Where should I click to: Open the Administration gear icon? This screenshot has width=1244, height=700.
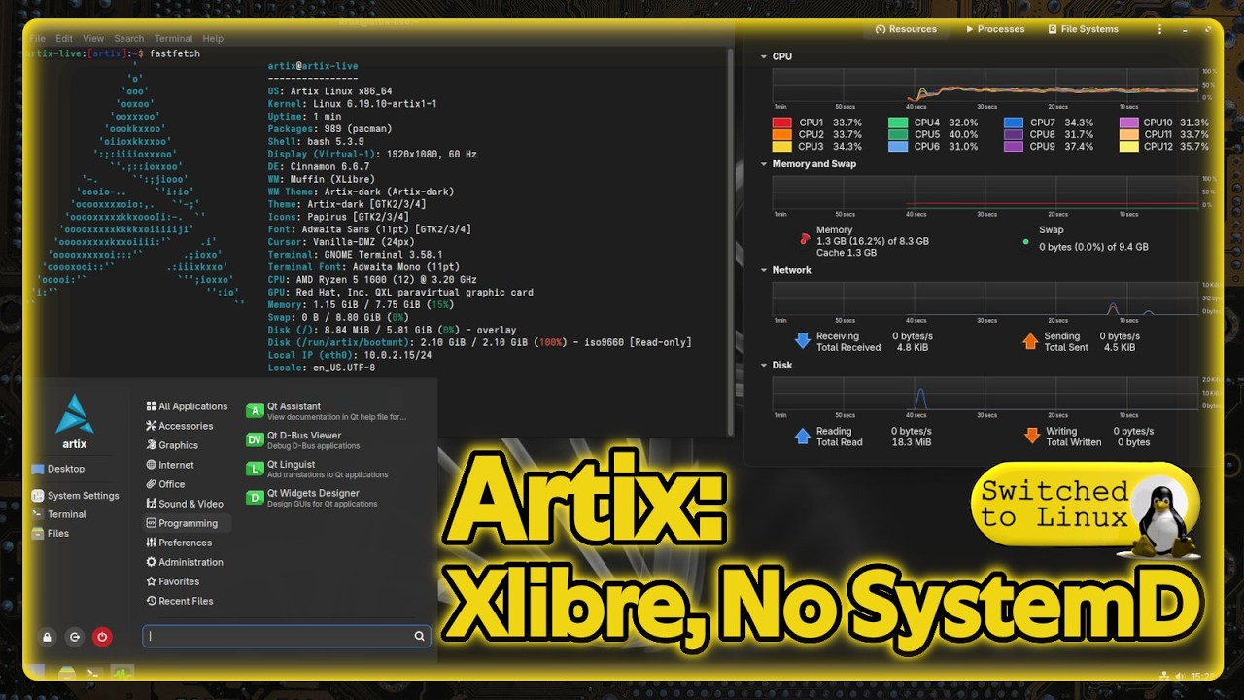(x=151, y=562)
